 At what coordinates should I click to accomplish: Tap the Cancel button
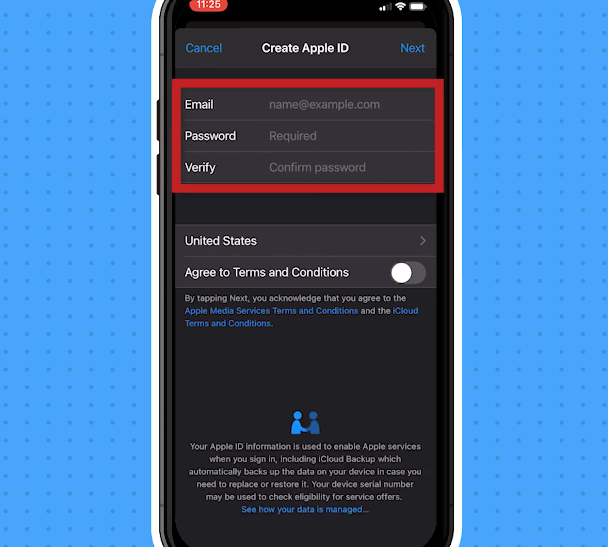point(203,48)
